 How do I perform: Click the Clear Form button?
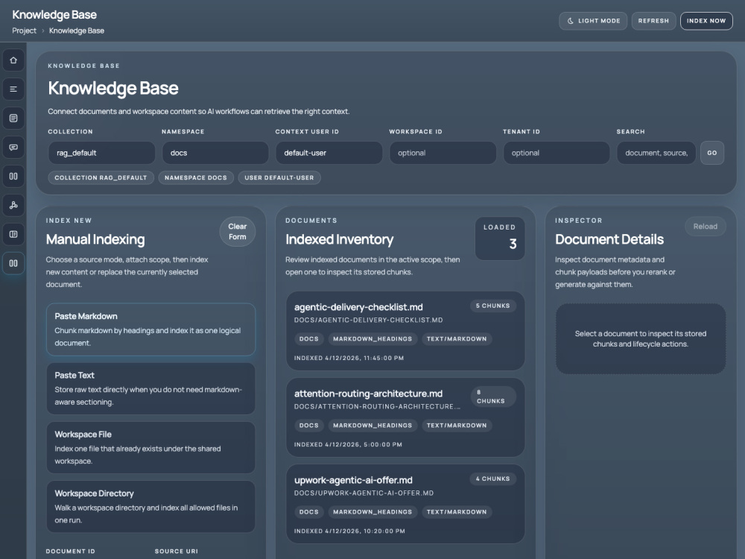(x=237, y=232)
